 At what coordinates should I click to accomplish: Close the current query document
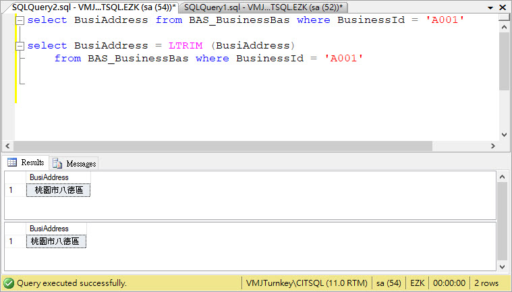point(503,7)
